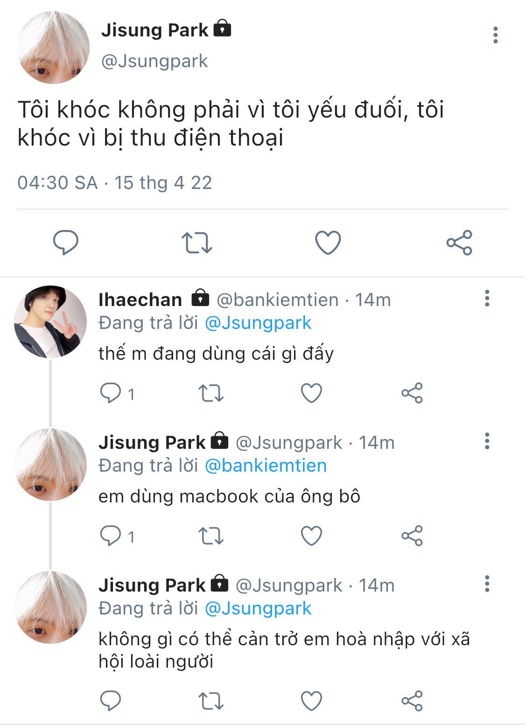Open the @bankiemtien mention link

tap(266, 466)
